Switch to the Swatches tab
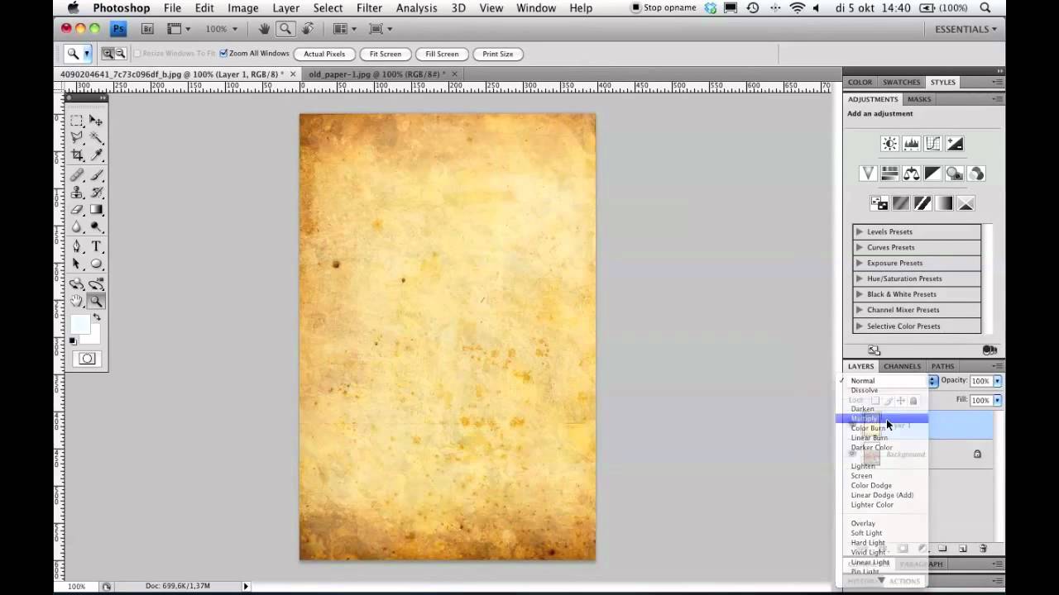This screenshot has width=1059, height=595. 901,83
